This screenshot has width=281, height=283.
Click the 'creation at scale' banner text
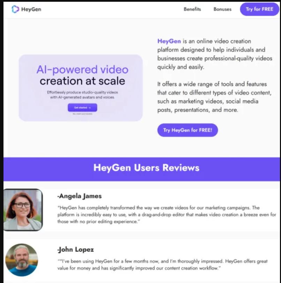(x=82, y=81)
